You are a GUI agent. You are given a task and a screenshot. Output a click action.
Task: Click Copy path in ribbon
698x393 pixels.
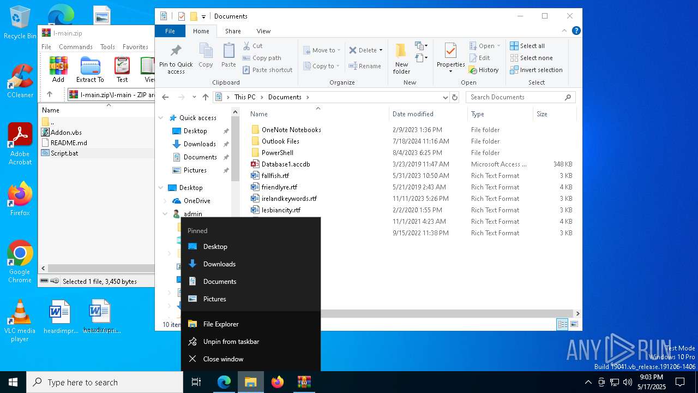[262, 58]
